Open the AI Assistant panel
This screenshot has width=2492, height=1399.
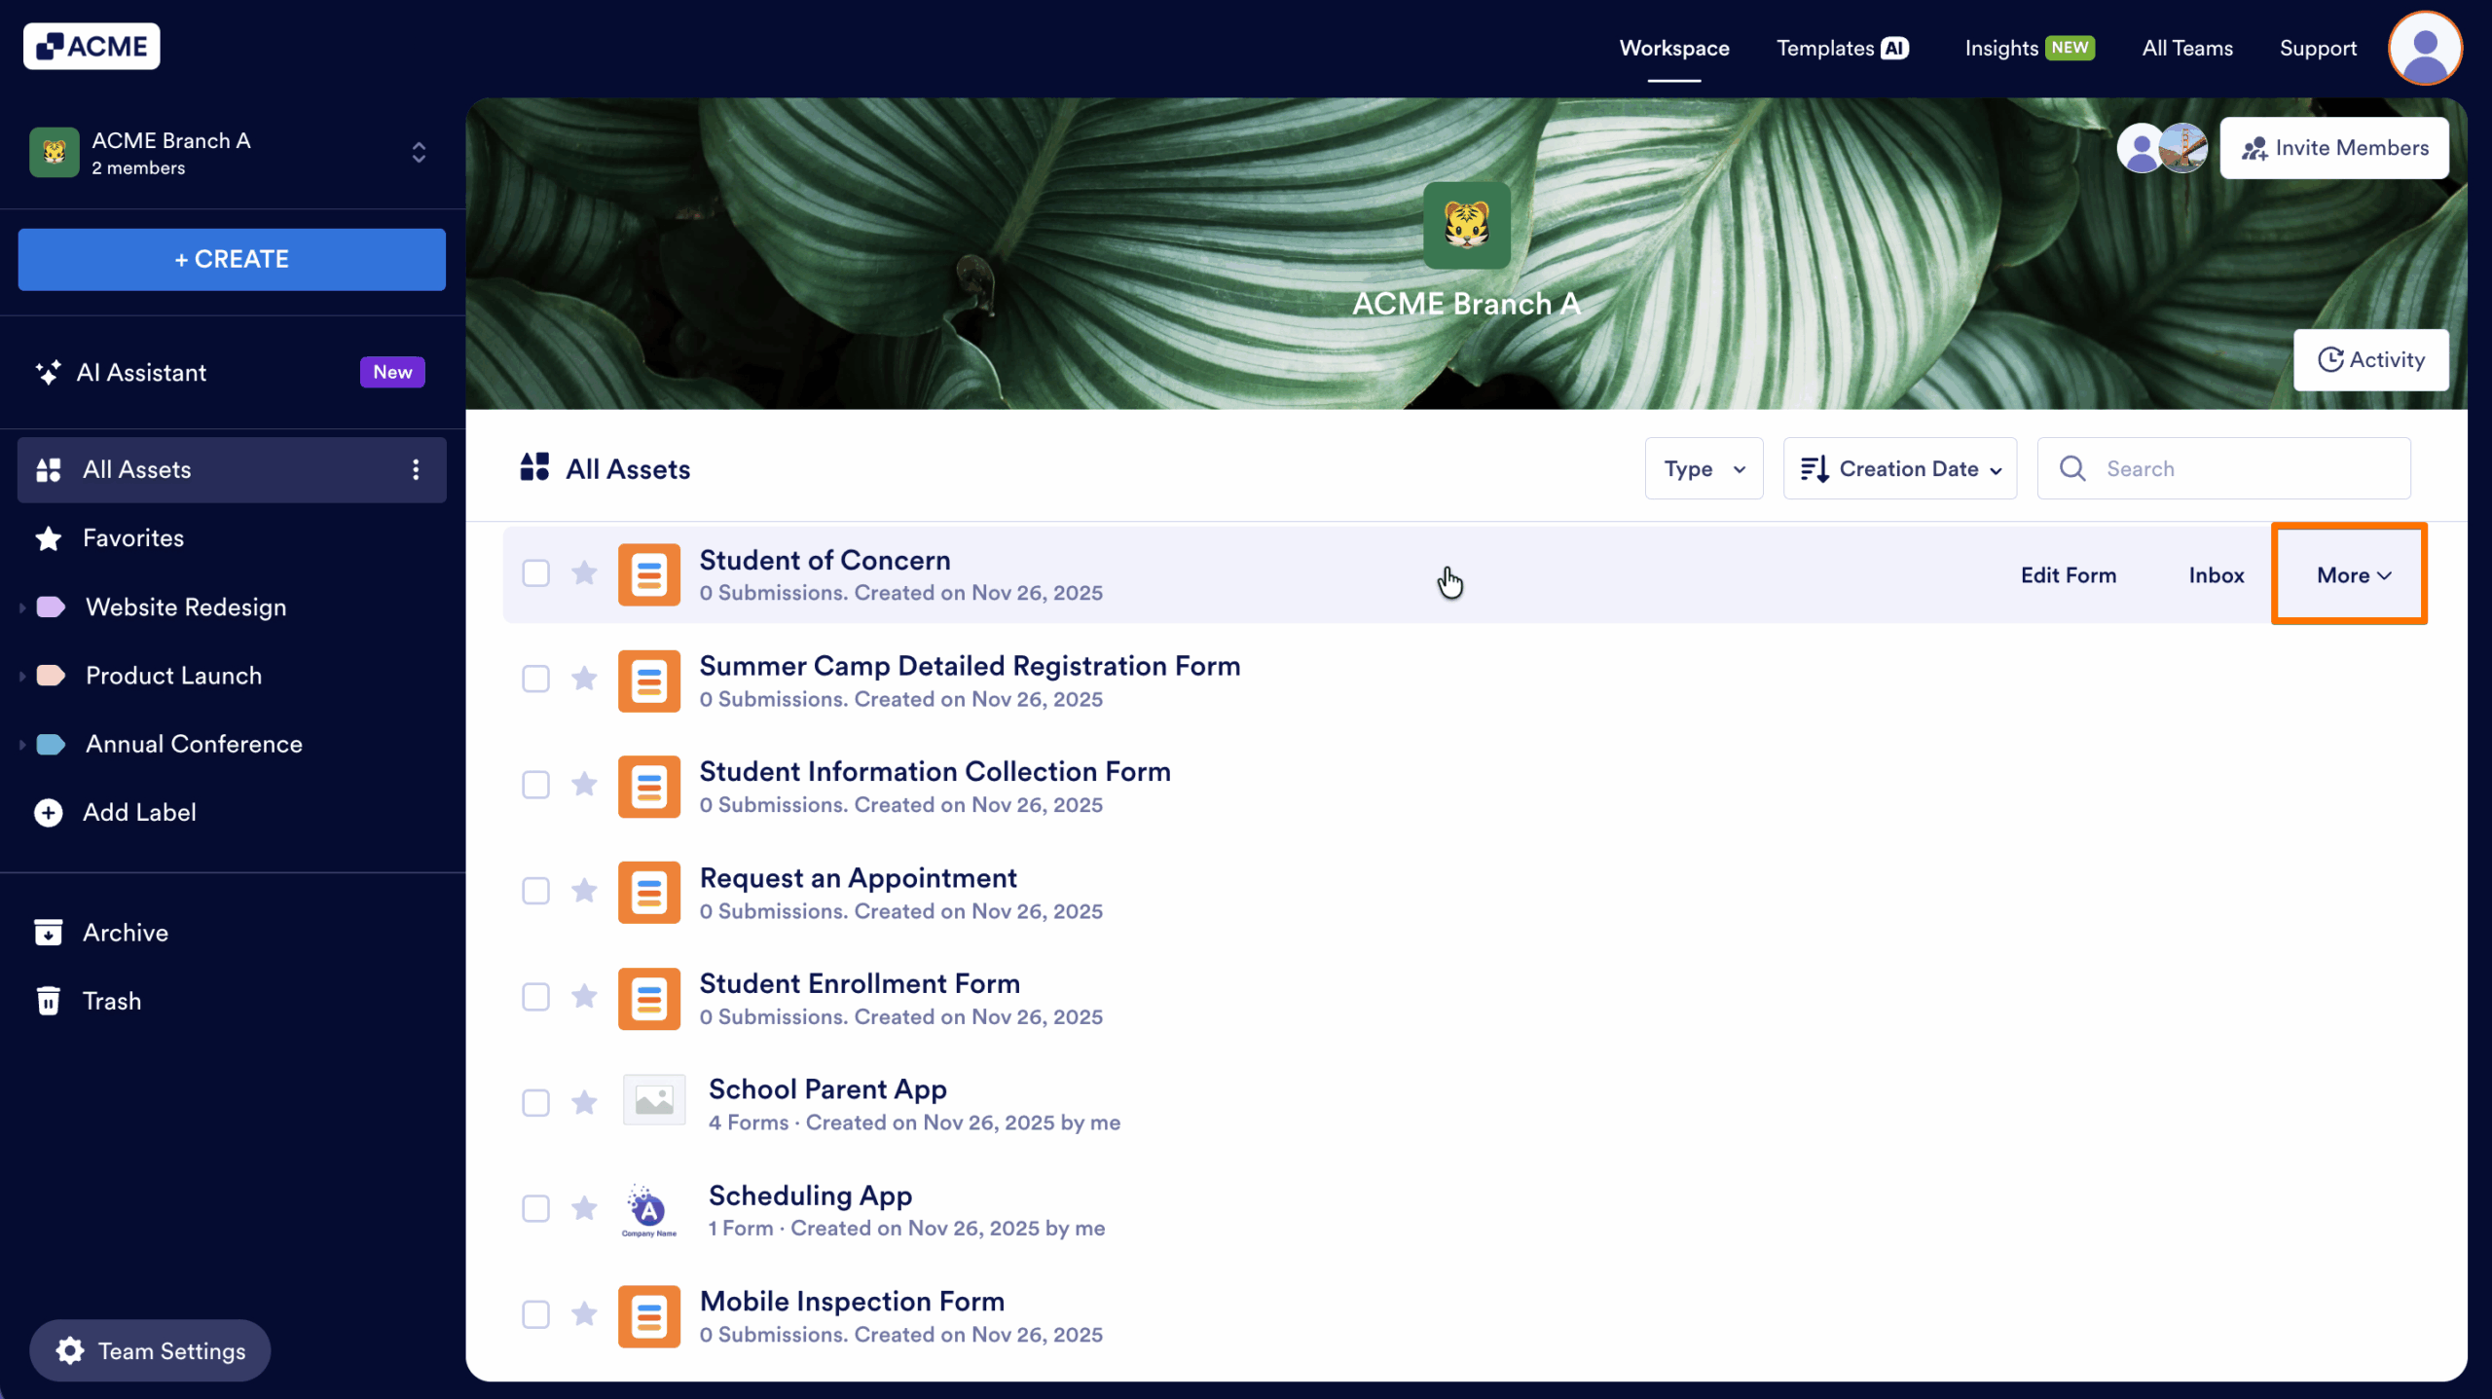[141, 372]
